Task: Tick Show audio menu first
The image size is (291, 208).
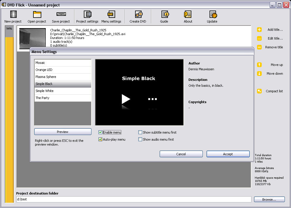Action: click(140, 139)
